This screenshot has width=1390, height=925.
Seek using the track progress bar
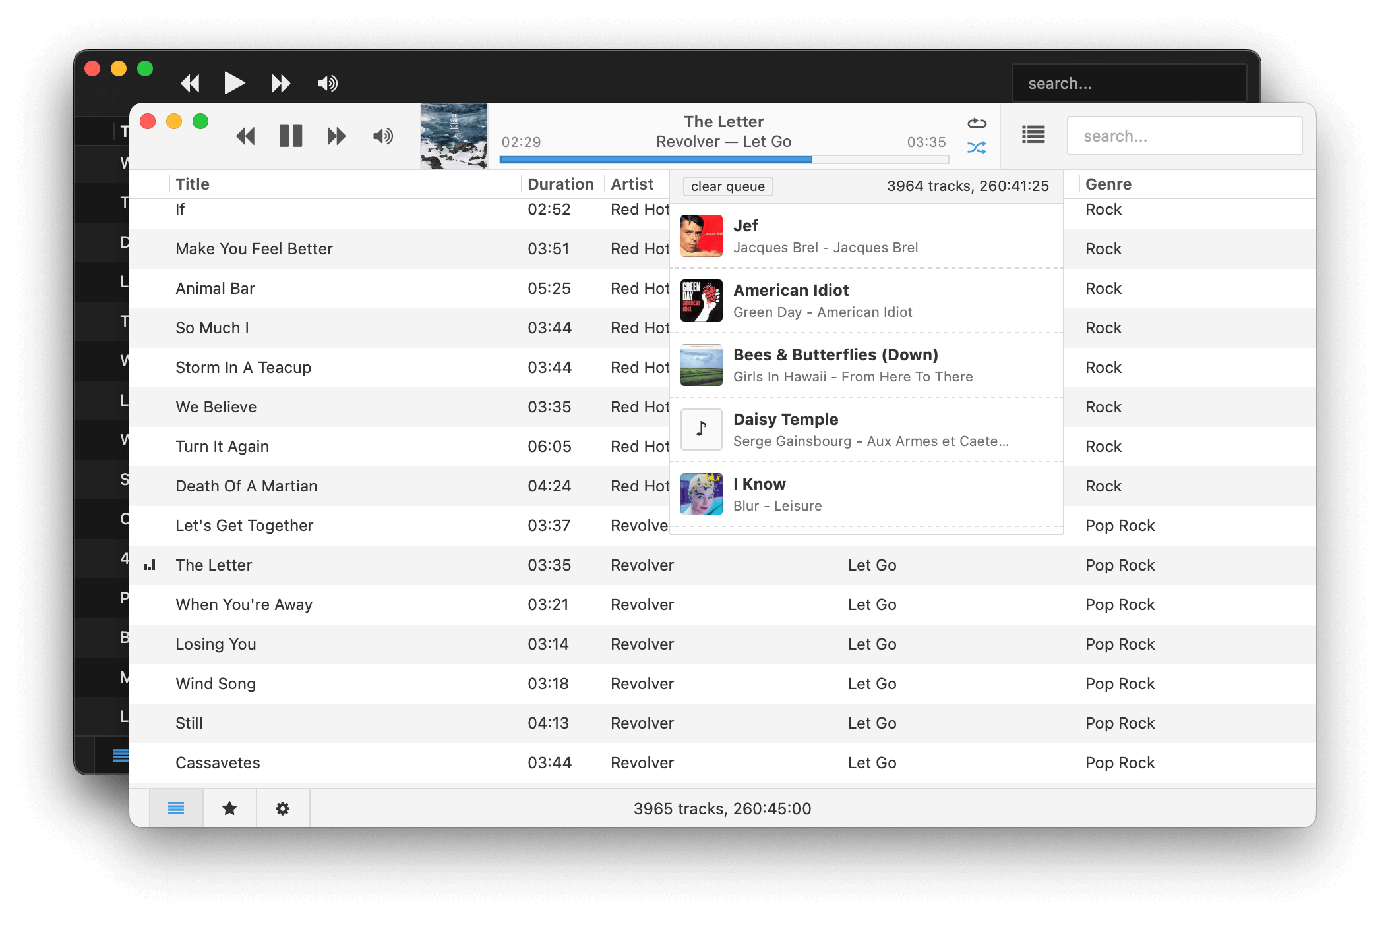(x=723, y=159)
